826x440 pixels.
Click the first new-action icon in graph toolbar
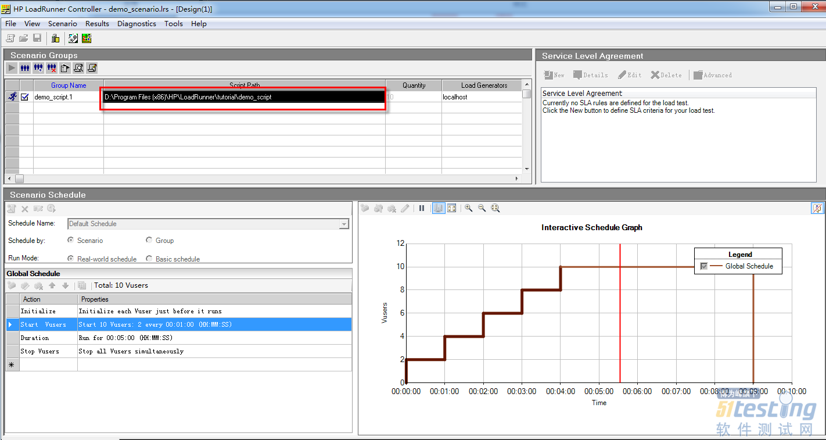(x=365, y=208)
